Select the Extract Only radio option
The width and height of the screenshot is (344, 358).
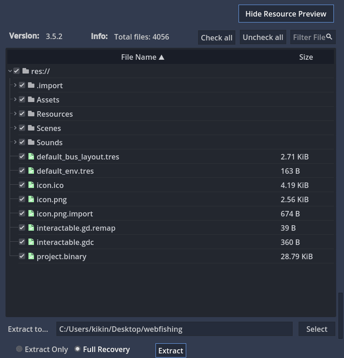point(19,349)
